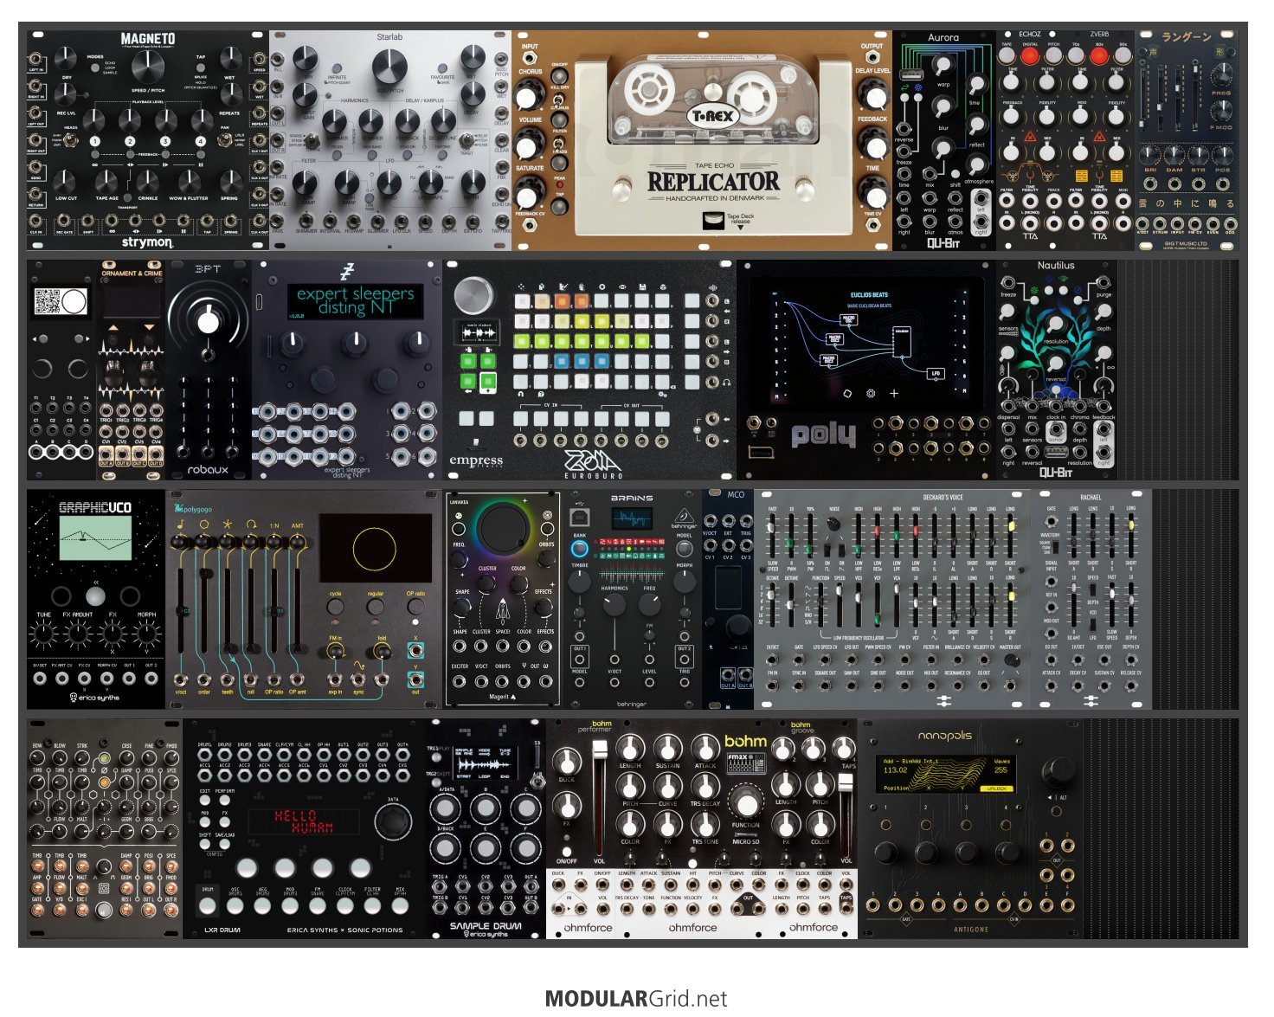Image resolution: width=1274 pixels, height=1017 pixels.
Task: Click the bohm logo above the fmax display
Action: click(745, 742)
